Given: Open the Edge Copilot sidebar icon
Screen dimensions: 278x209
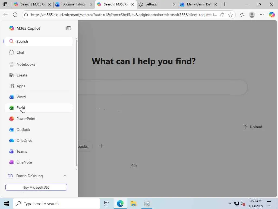Looking at the screenshot, I should coord(272,15).
